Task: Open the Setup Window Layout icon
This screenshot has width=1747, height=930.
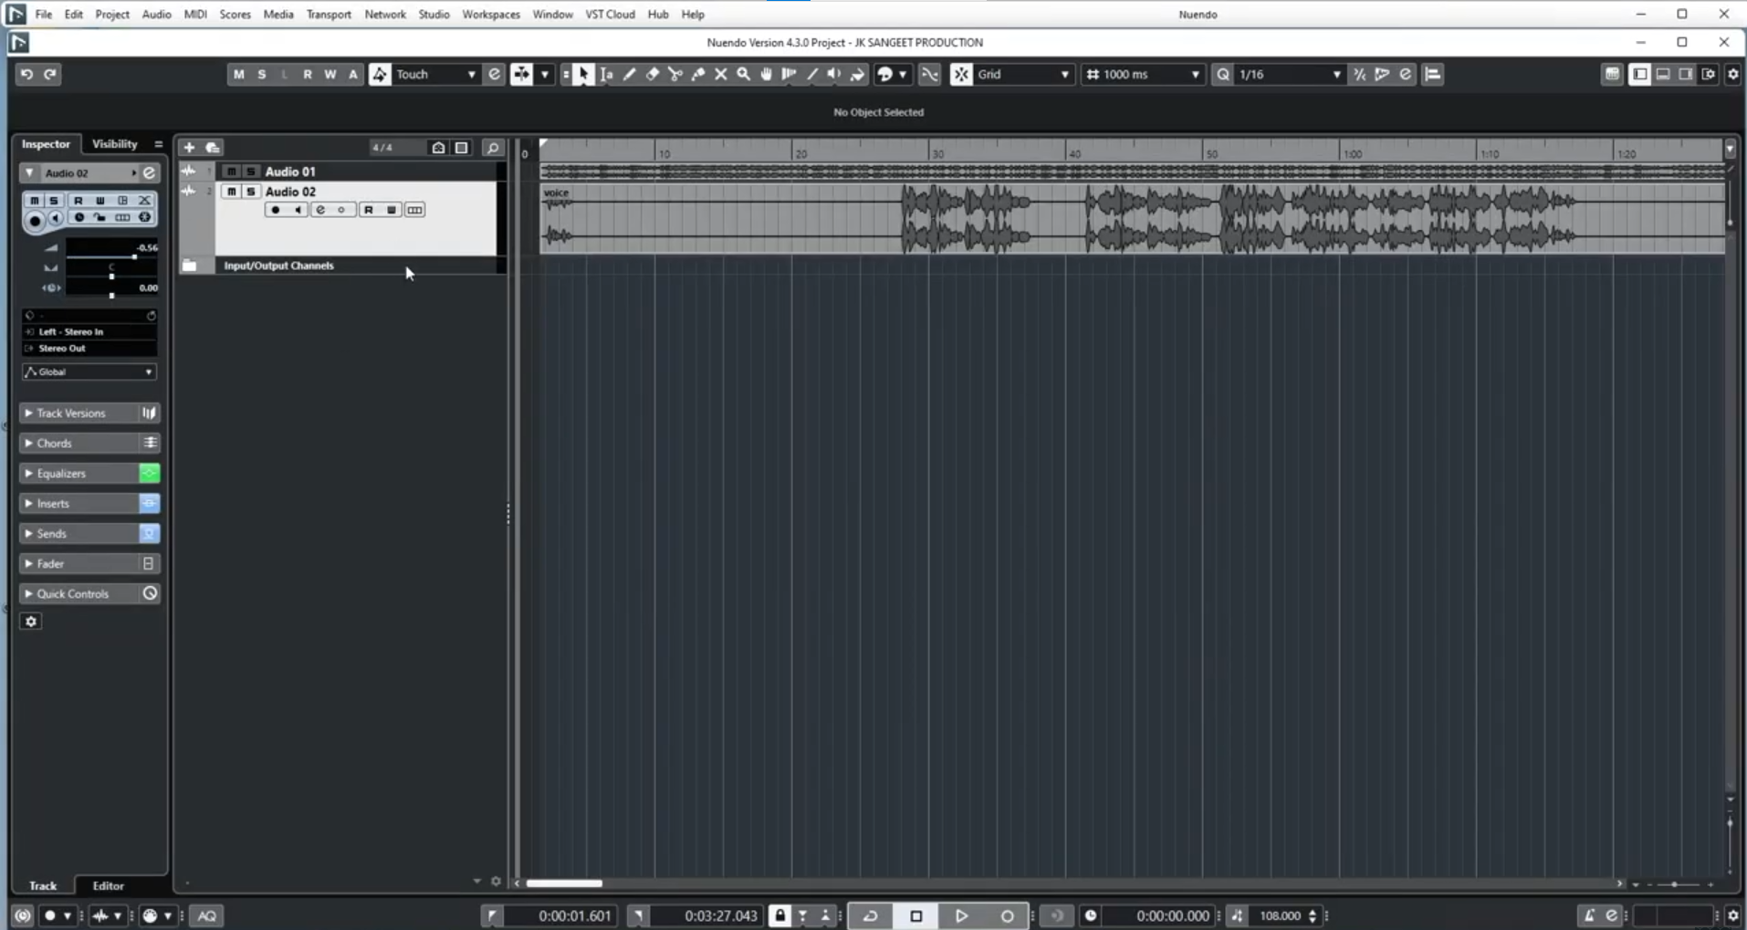Action: coord(1709,74)
